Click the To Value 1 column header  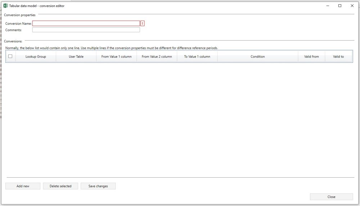click(x=197, y=57)
